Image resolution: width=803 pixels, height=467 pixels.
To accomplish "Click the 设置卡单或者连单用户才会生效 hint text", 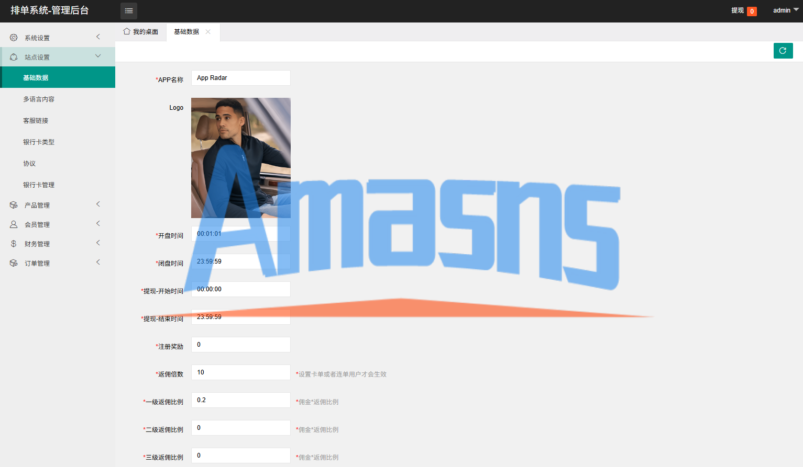I will (342, 374).
